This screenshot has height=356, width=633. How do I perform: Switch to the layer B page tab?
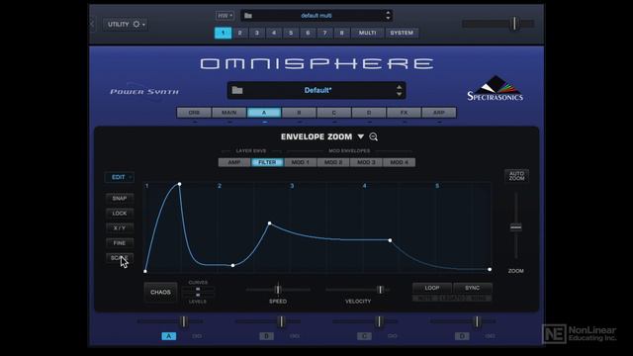point(299,113)
